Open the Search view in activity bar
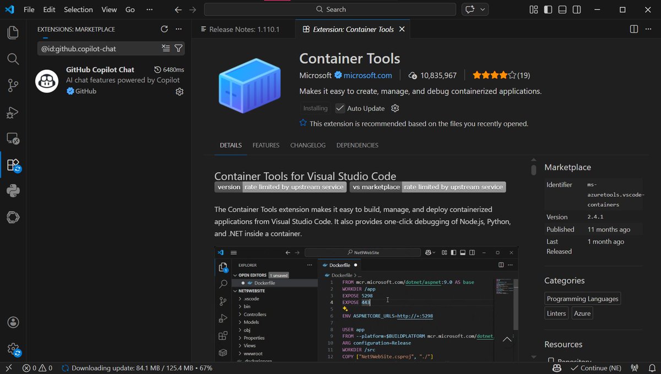661x374 pixels. click(13, 59)
